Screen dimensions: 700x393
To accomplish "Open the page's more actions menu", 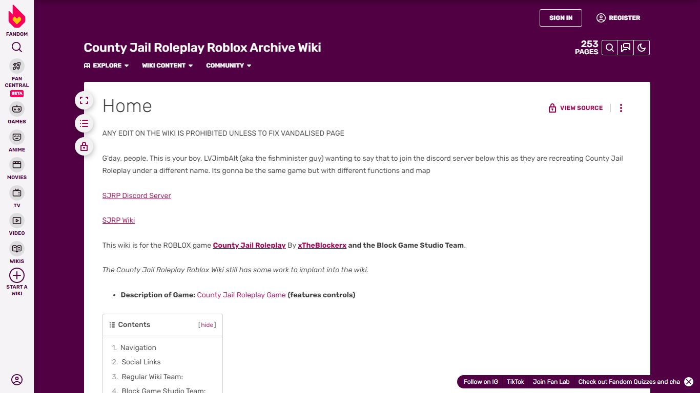I will pyautogui.click(x=621, y=108).
